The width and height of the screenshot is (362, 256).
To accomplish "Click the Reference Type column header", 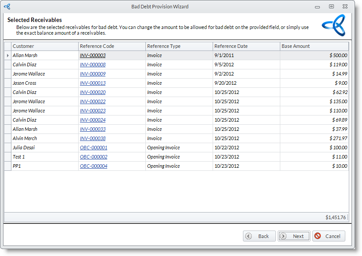I will coord(179,46).
